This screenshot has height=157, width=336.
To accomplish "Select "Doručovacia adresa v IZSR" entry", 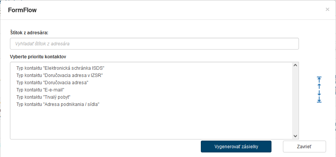I will (x=59, y=75).
